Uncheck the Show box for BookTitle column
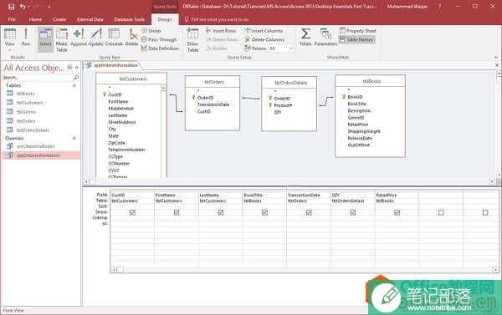This screenshot has height=315, width=502. (x=264, y=212)
